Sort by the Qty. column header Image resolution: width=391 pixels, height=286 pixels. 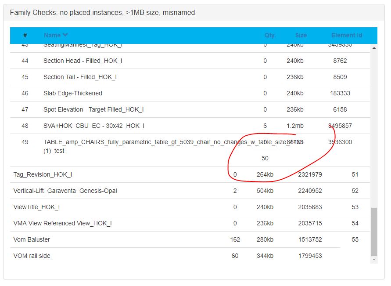coord(270,35)
